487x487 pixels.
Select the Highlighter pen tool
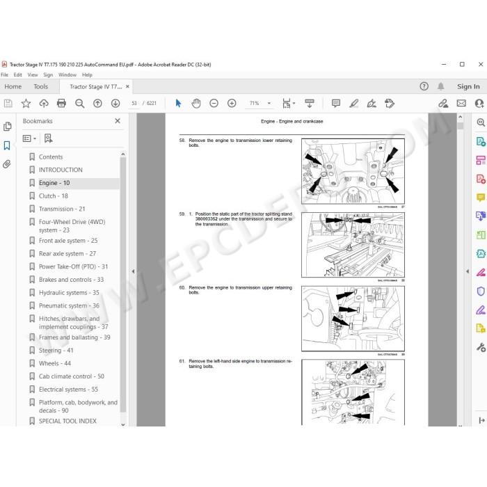pyautogui.click(x=353, y=103)
